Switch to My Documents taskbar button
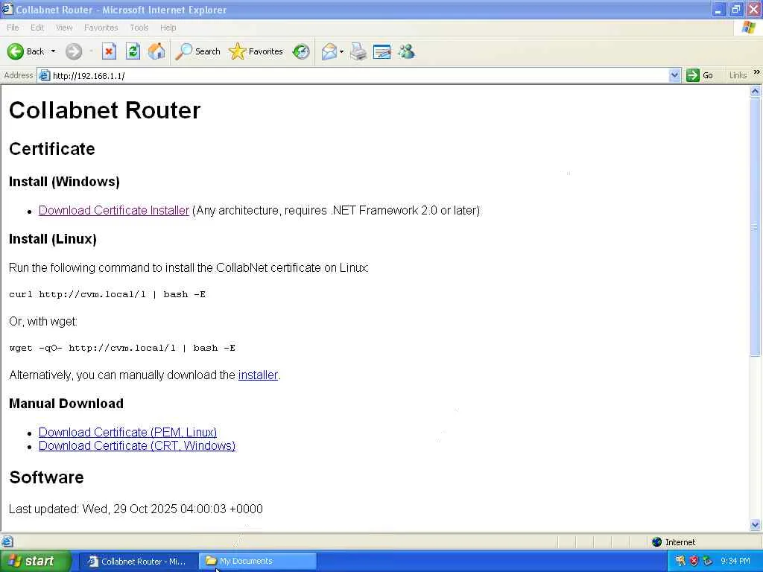 tap(257, 562)
